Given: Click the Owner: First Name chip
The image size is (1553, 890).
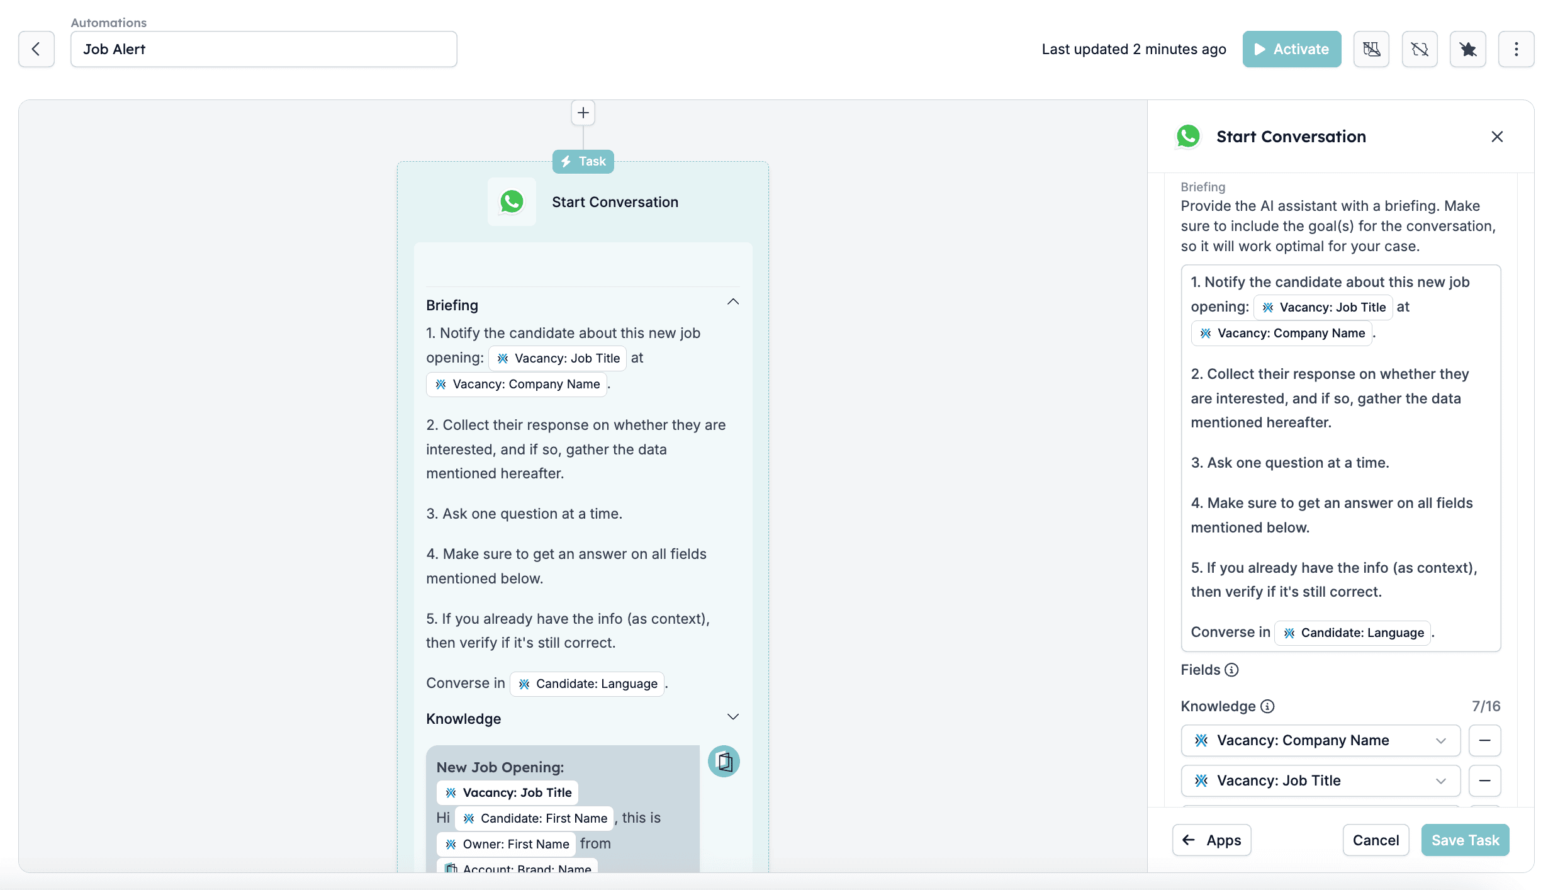Looking at the screenshot, I should tap(507, 844).
